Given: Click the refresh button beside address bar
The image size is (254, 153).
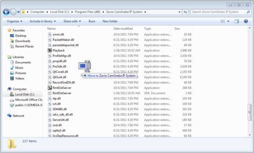Looking at the screenshot, I should click(185, 12).
